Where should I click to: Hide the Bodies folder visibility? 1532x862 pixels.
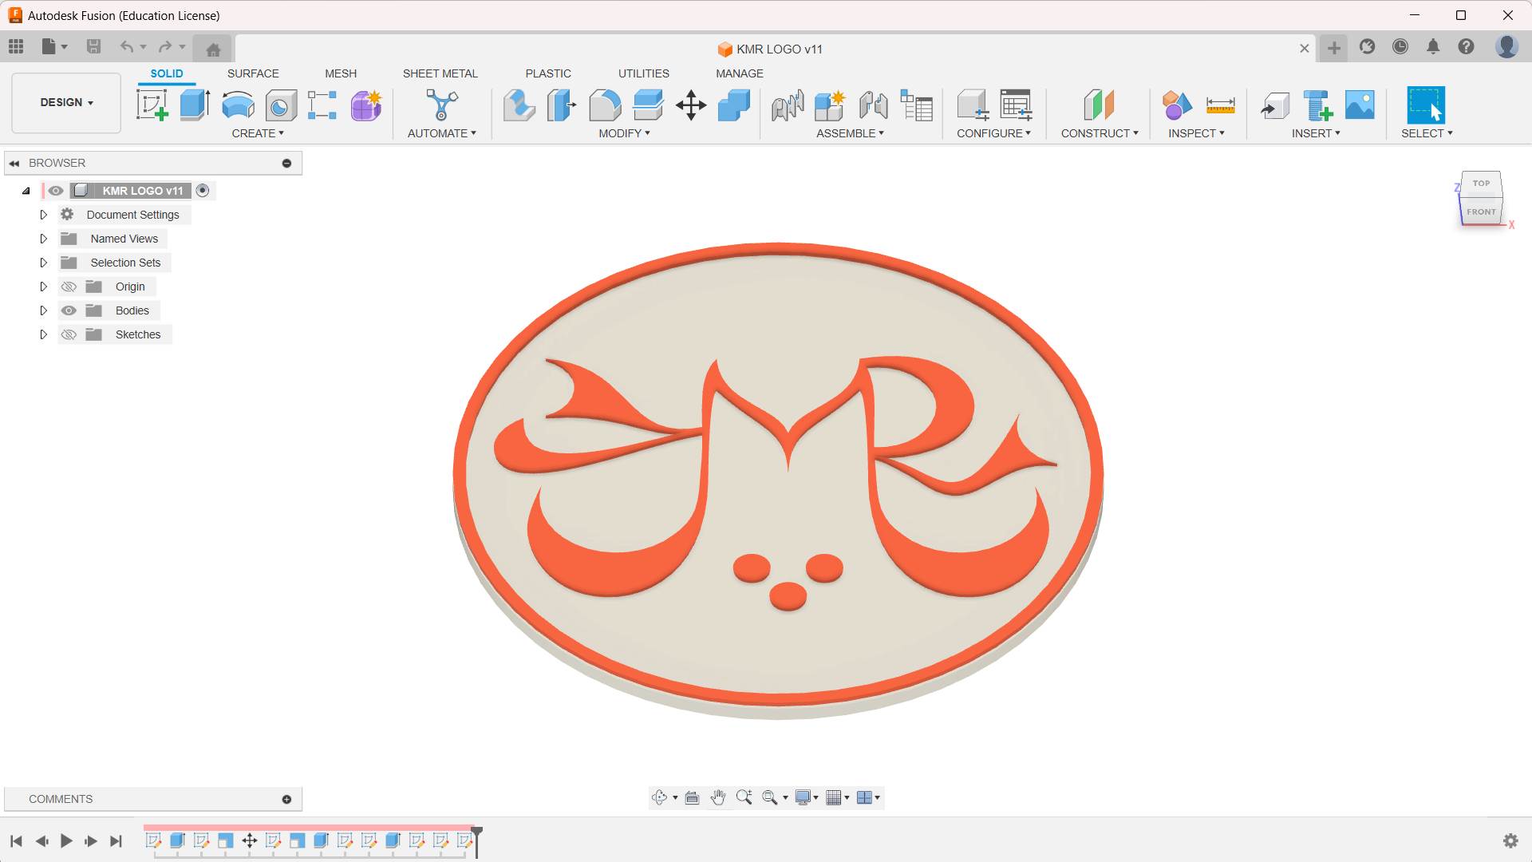pos(69,310)
